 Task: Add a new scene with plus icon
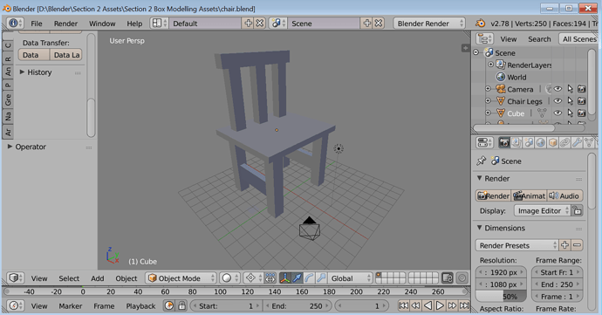coord(367,24)
